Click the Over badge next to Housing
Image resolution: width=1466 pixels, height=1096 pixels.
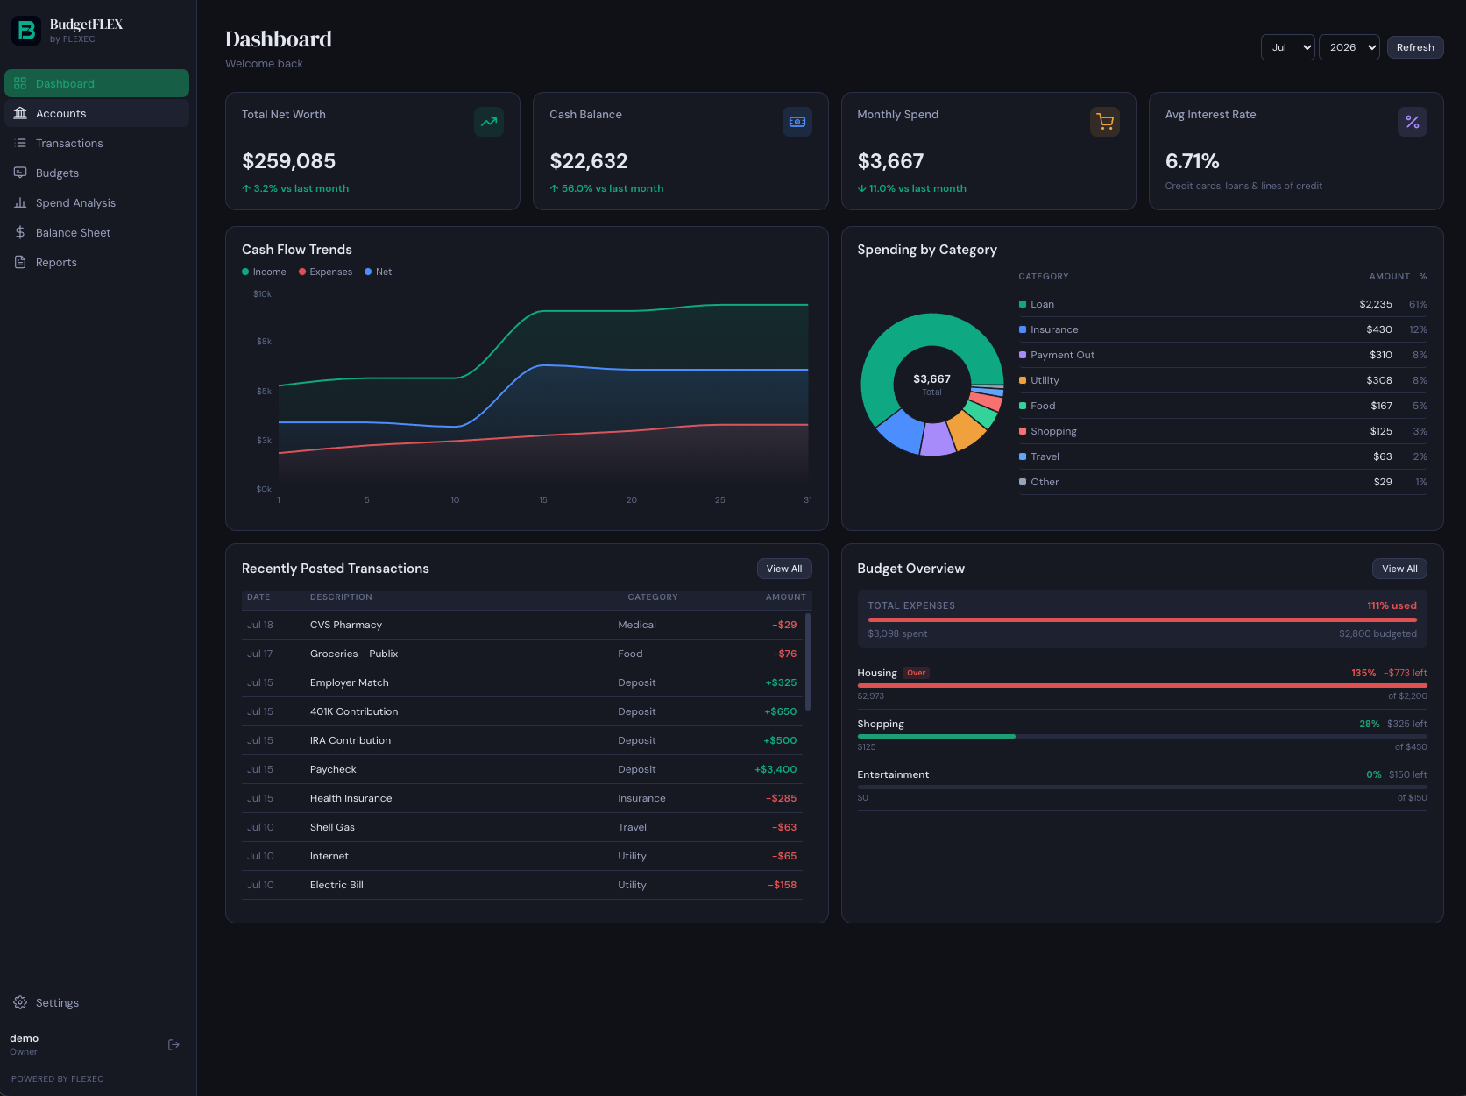click(x=917, y=673)
